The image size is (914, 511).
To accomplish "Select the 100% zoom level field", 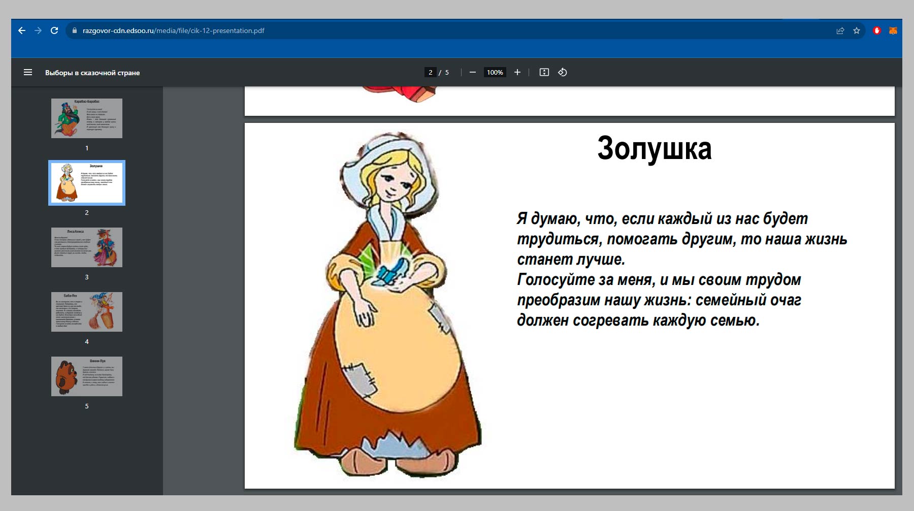I will (x=495, y=72).
